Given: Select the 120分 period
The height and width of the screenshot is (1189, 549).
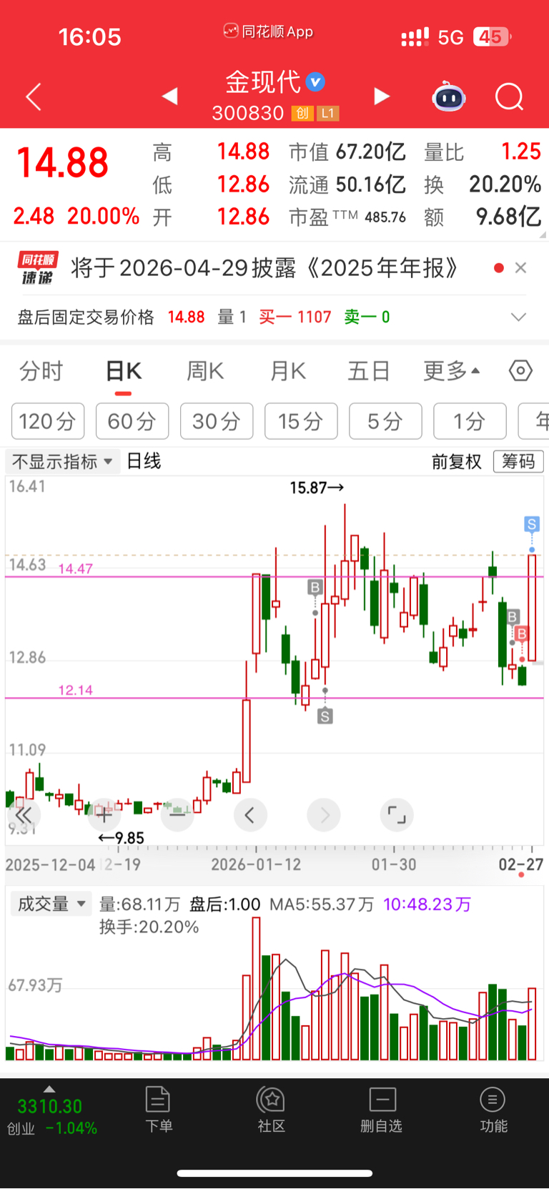Looking at the screenshot, I should pyautogui.click(x=48, y=421).
